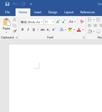Open highlight color picker arrow
102x112 pixels.
coord(74,30)
